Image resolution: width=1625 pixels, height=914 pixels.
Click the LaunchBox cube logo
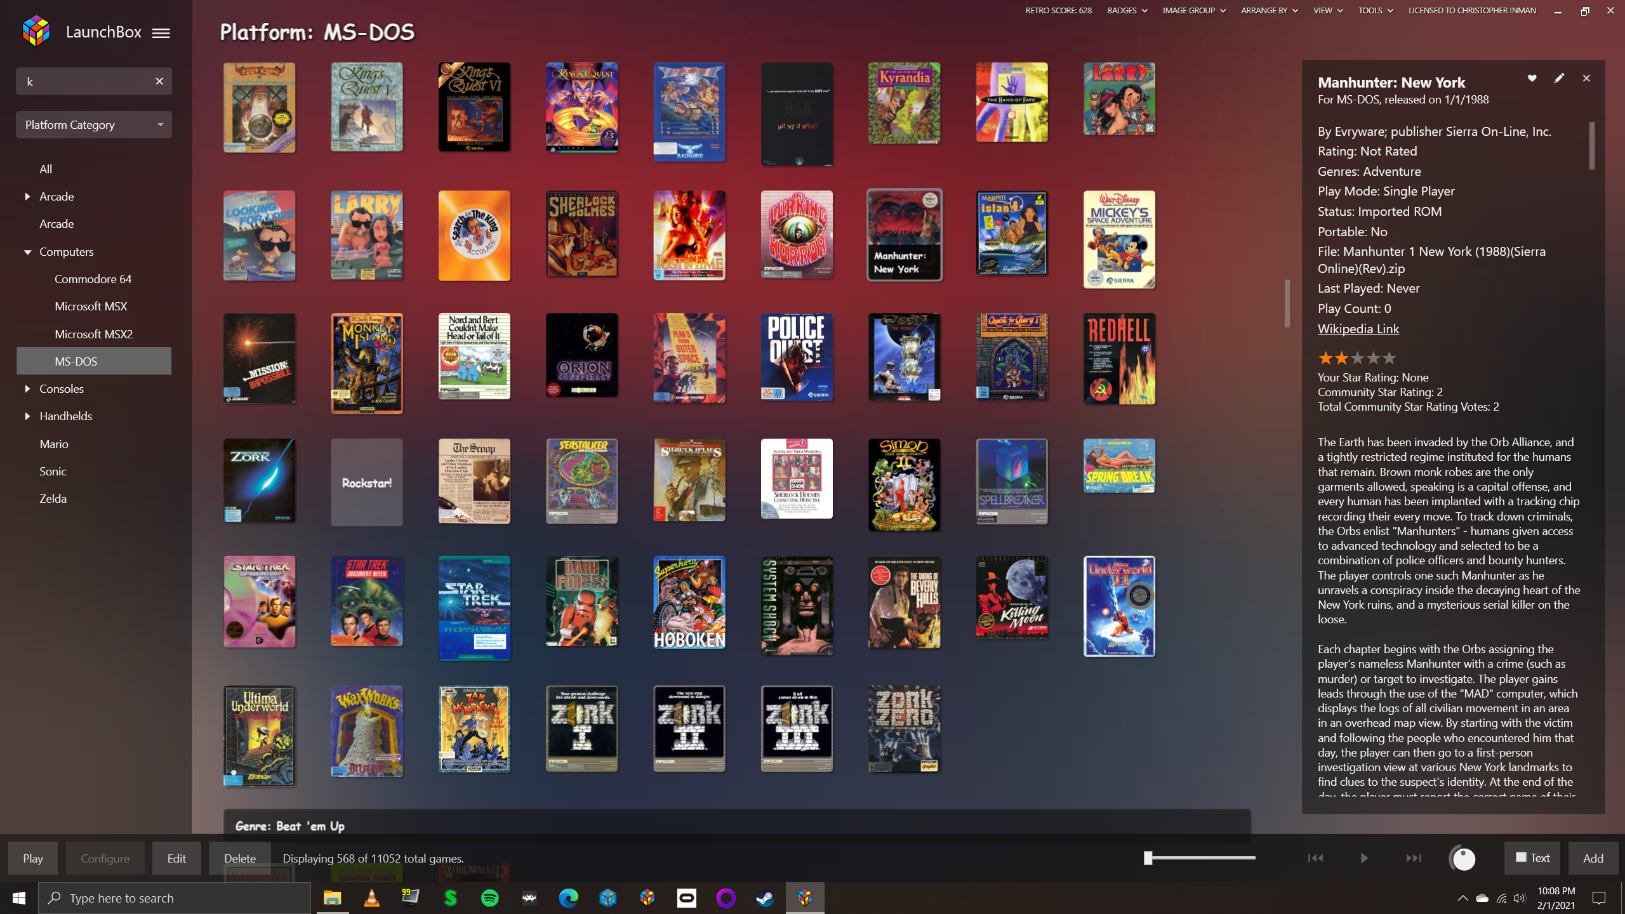[x=36, y=32]
